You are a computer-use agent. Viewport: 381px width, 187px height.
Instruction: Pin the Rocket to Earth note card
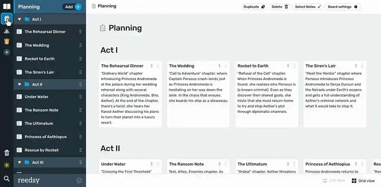(x=288, y=66)
